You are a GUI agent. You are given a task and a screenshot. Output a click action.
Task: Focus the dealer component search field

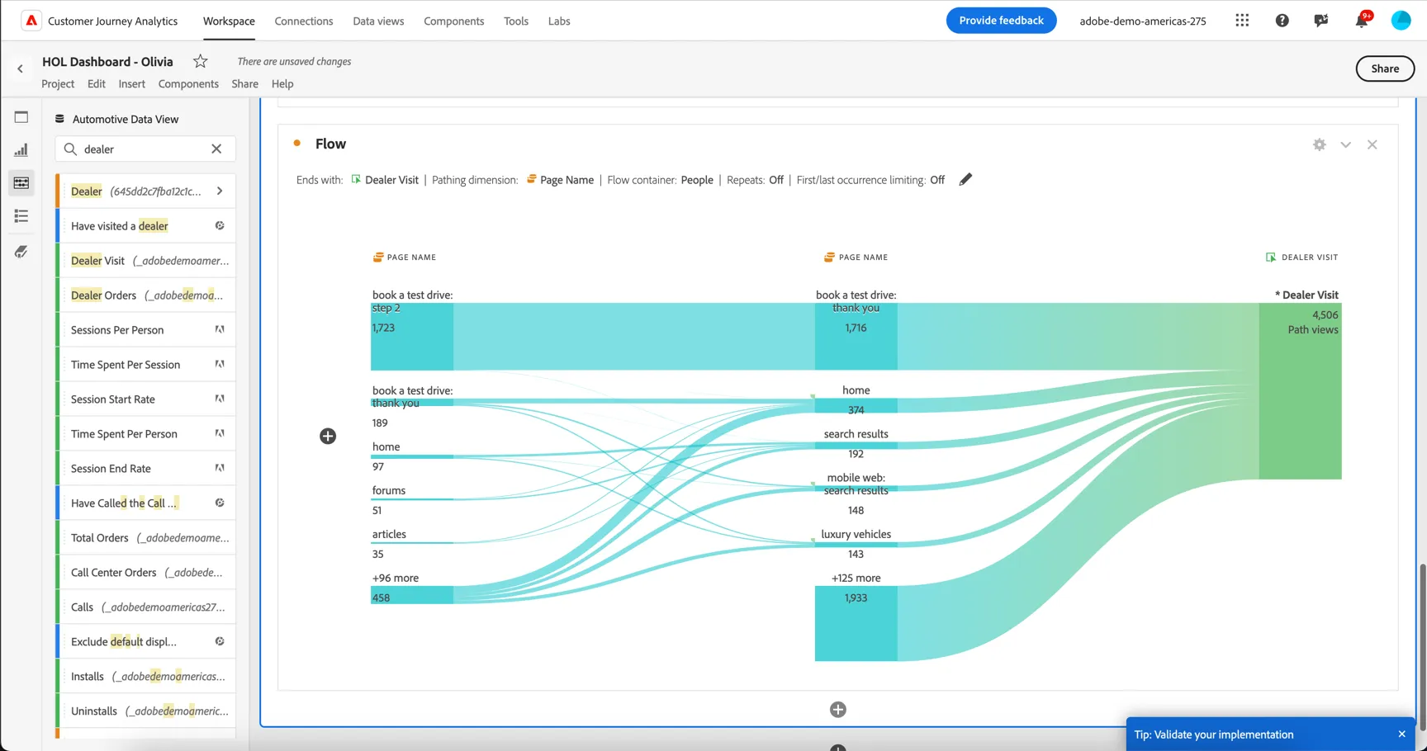tap(145, 149)
